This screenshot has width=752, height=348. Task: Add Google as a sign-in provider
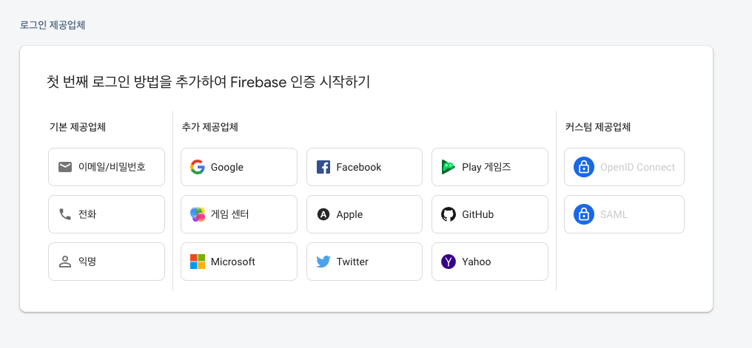[239, 167]
